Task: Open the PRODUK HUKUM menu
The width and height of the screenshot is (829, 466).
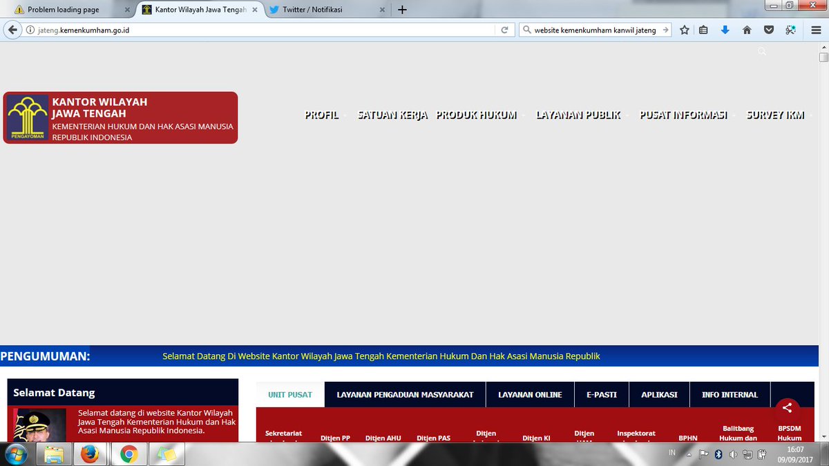Action: pyautogui.click(x=477, y=115)
